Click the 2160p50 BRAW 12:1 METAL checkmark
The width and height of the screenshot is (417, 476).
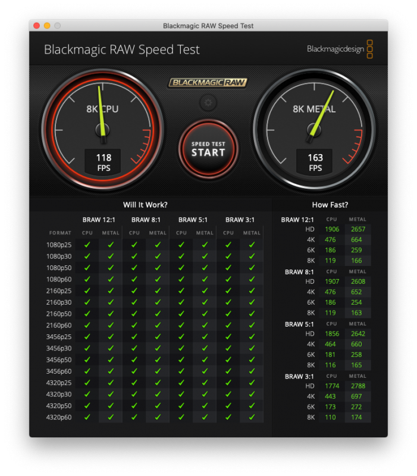pyautogui.click(x=111, y=314)
